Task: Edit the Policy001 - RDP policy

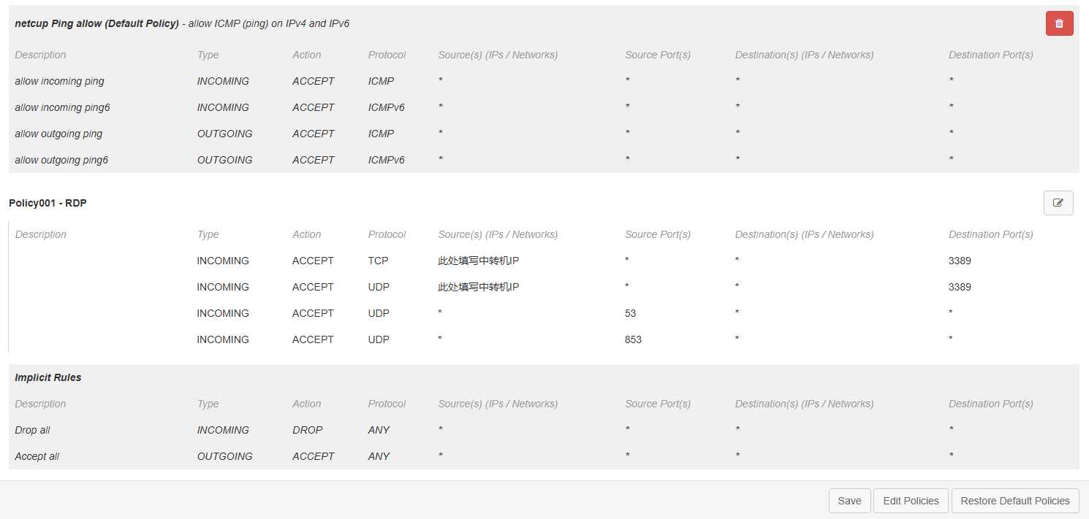Action: click(1058, 203)
